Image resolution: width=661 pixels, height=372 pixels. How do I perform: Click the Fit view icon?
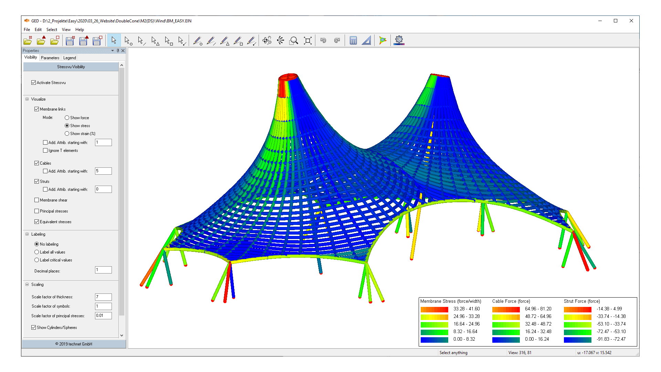(x=307, y=40)
